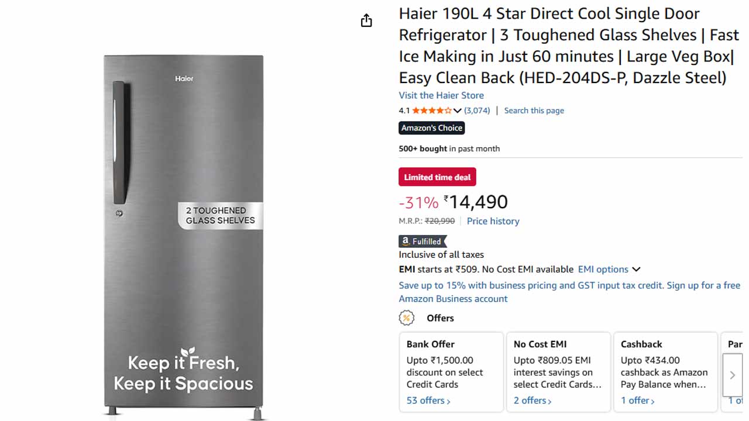Select the Cashback offer card
This screenshot has height=421, width=749.
click(x=665, y=372)
